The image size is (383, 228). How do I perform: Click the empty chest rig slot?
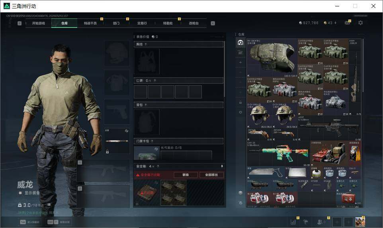click(x=147, y=61)
